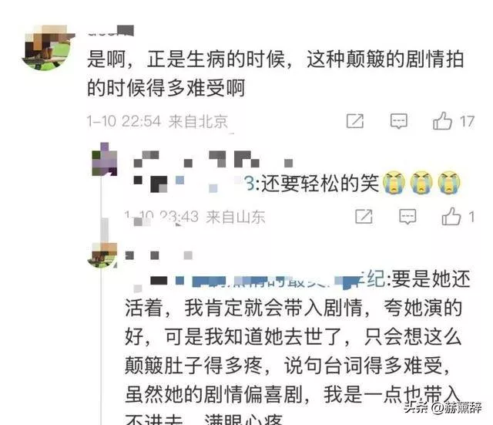Click the 头条 watermark handle at the bottom

pyautogui.click(x=443, y=408)
